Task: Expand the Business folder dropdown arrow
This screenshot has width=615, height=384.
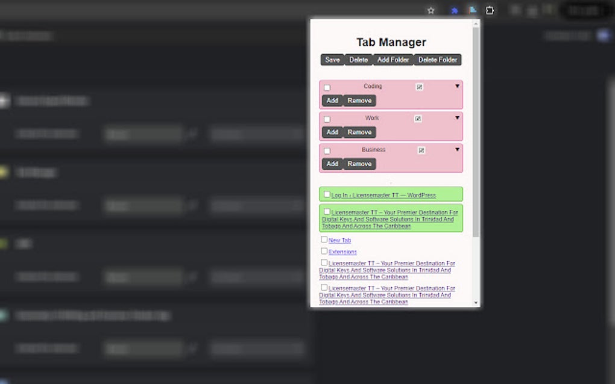Action: click(x=456, y=148)
